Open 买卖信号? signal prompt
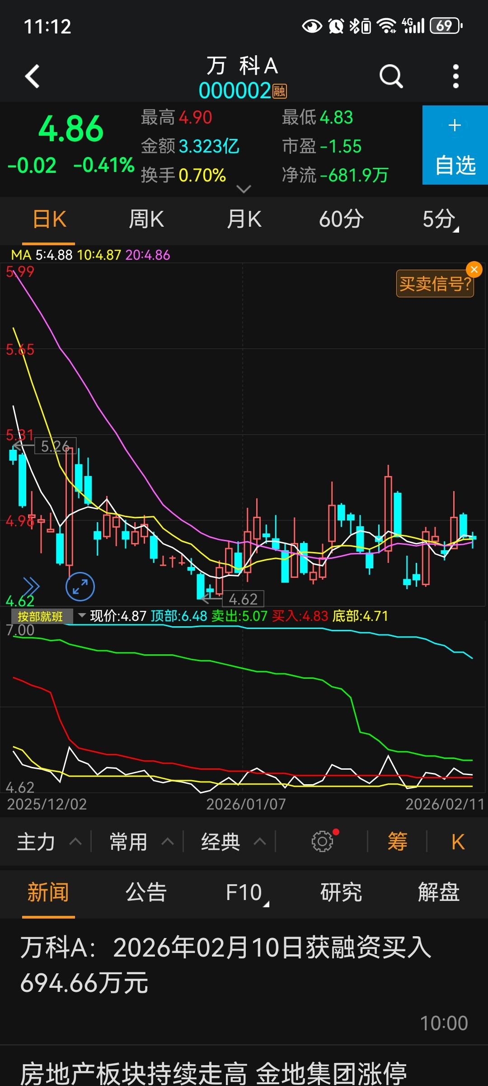Image resolution: width=488 pixels, height=1086 pixels. pyautogui.click(x=435, y=284)
